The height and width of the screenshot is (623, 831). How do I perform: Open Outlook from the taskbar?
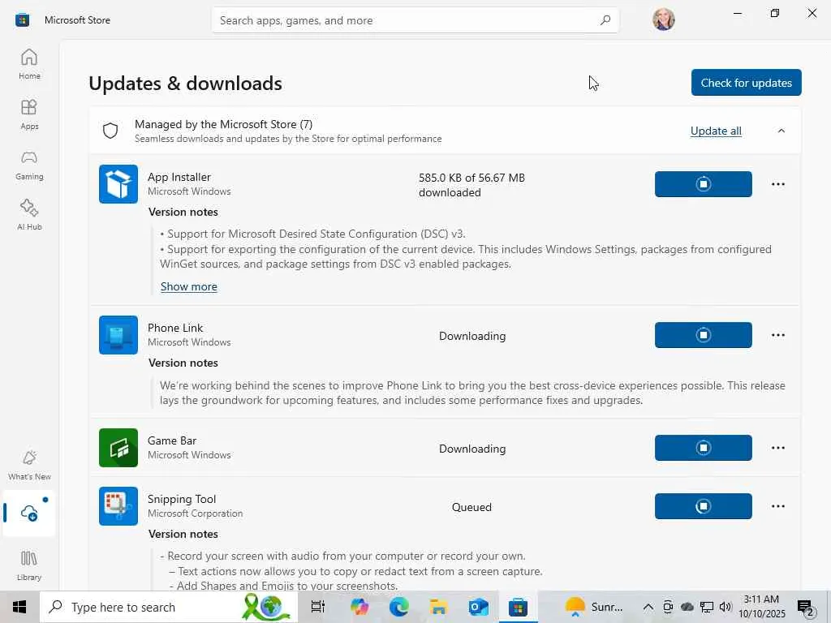coord(478,607)
